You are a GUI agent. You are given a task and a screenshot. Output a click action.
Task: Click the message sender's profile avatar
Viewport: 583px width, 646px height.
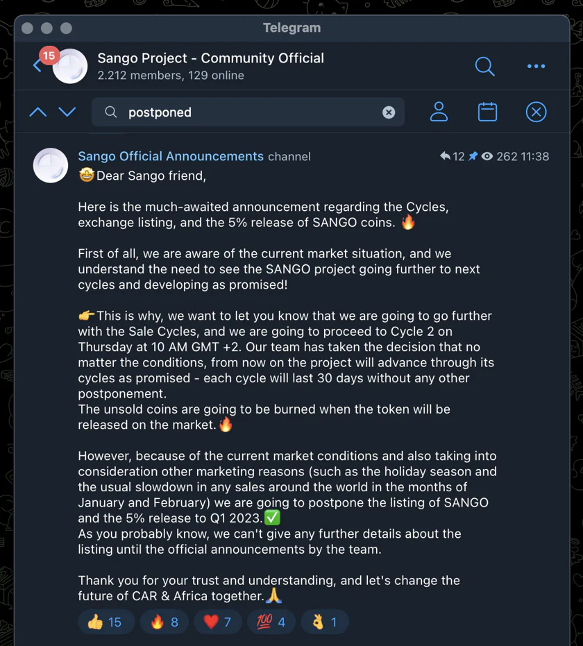51,165
